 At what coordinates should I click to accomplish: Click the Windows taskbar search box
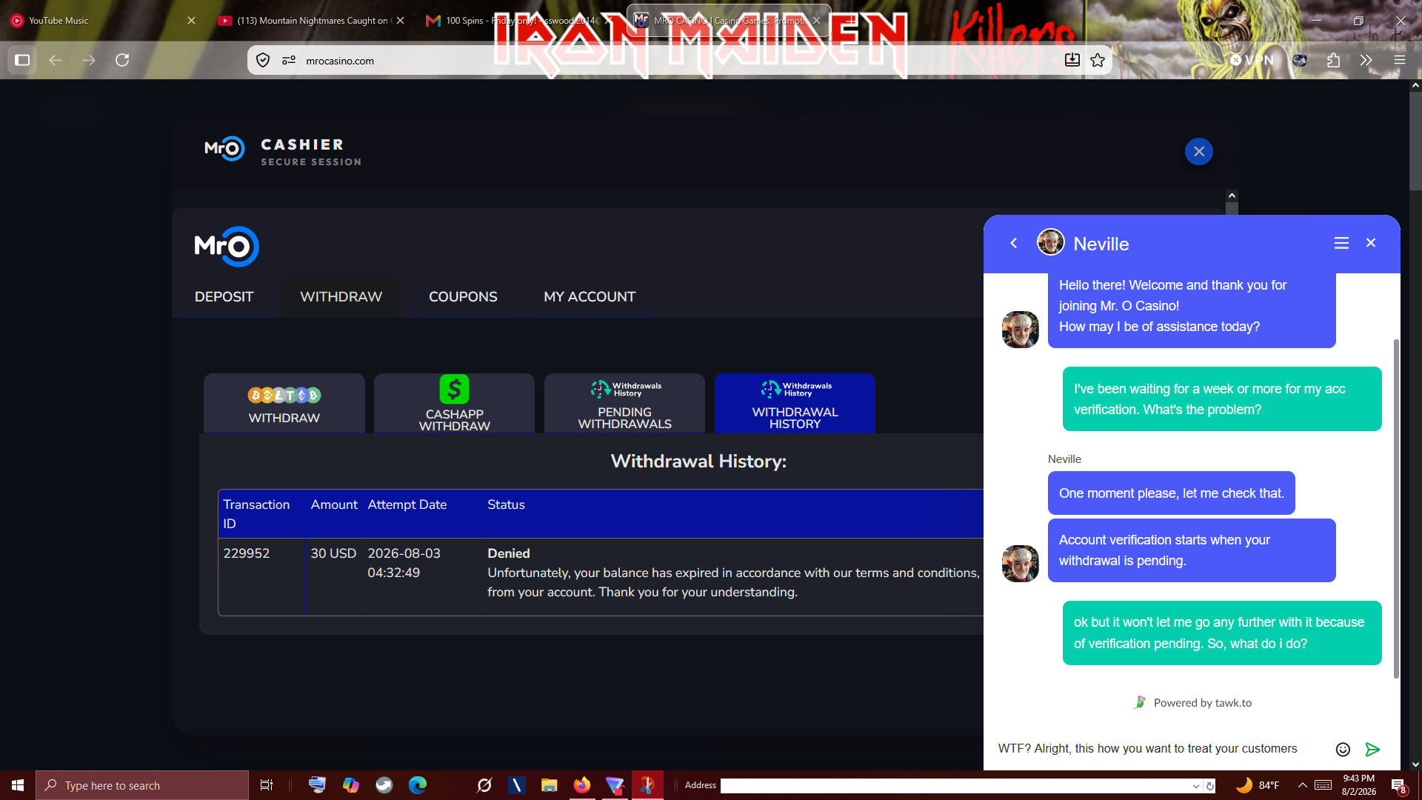pos(142,785)
